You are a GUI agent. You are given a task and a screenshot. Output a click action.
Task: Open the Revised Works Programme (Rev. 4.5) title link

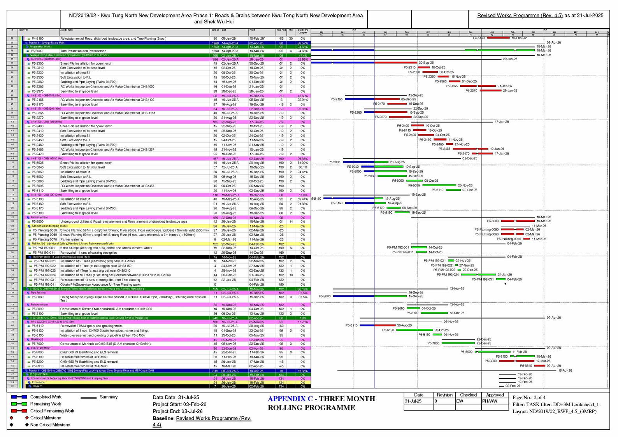coord(520,16)
